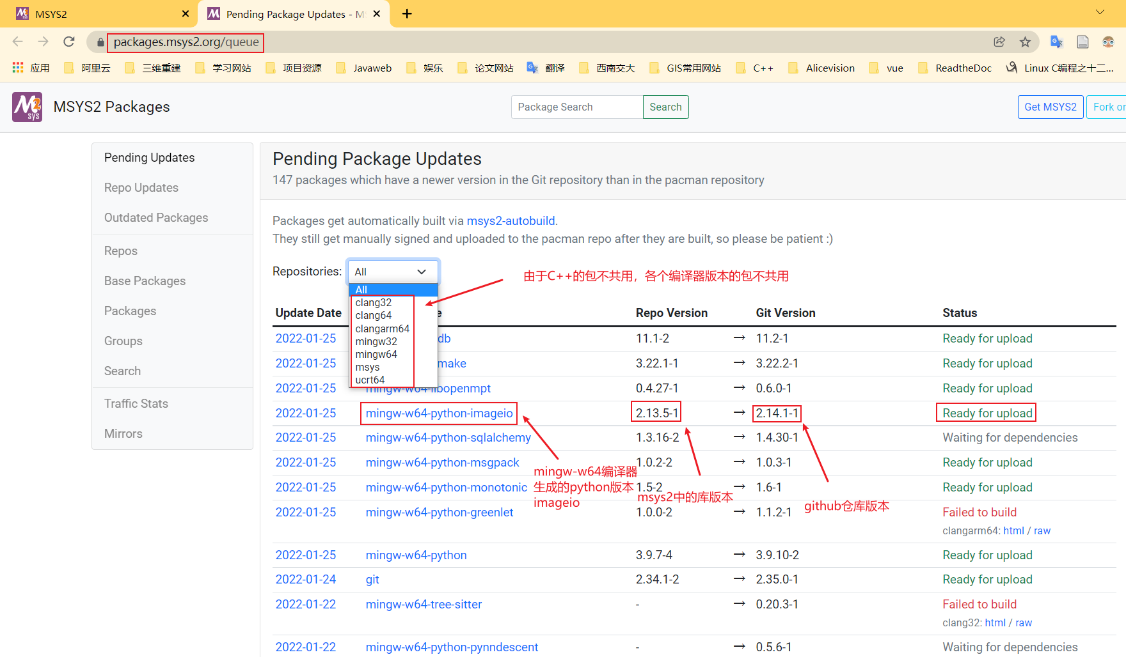Open the 论文网站 bookmark folder
Viewport: 1126px width, 657px height.
(x=486, y=68)
